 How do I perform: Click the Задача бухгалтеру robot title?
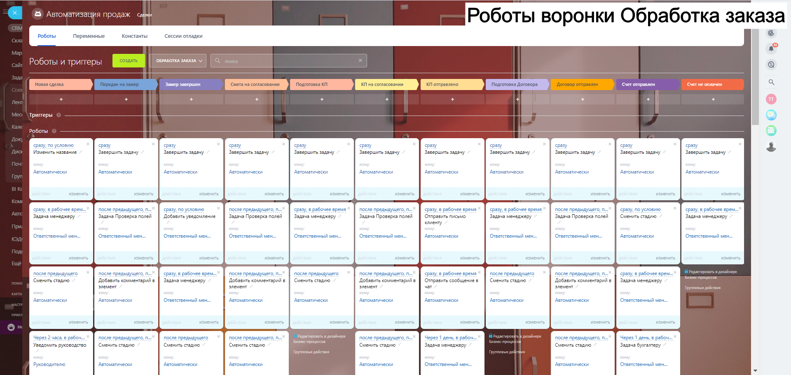pyautogui.click(x=641, y=345)
